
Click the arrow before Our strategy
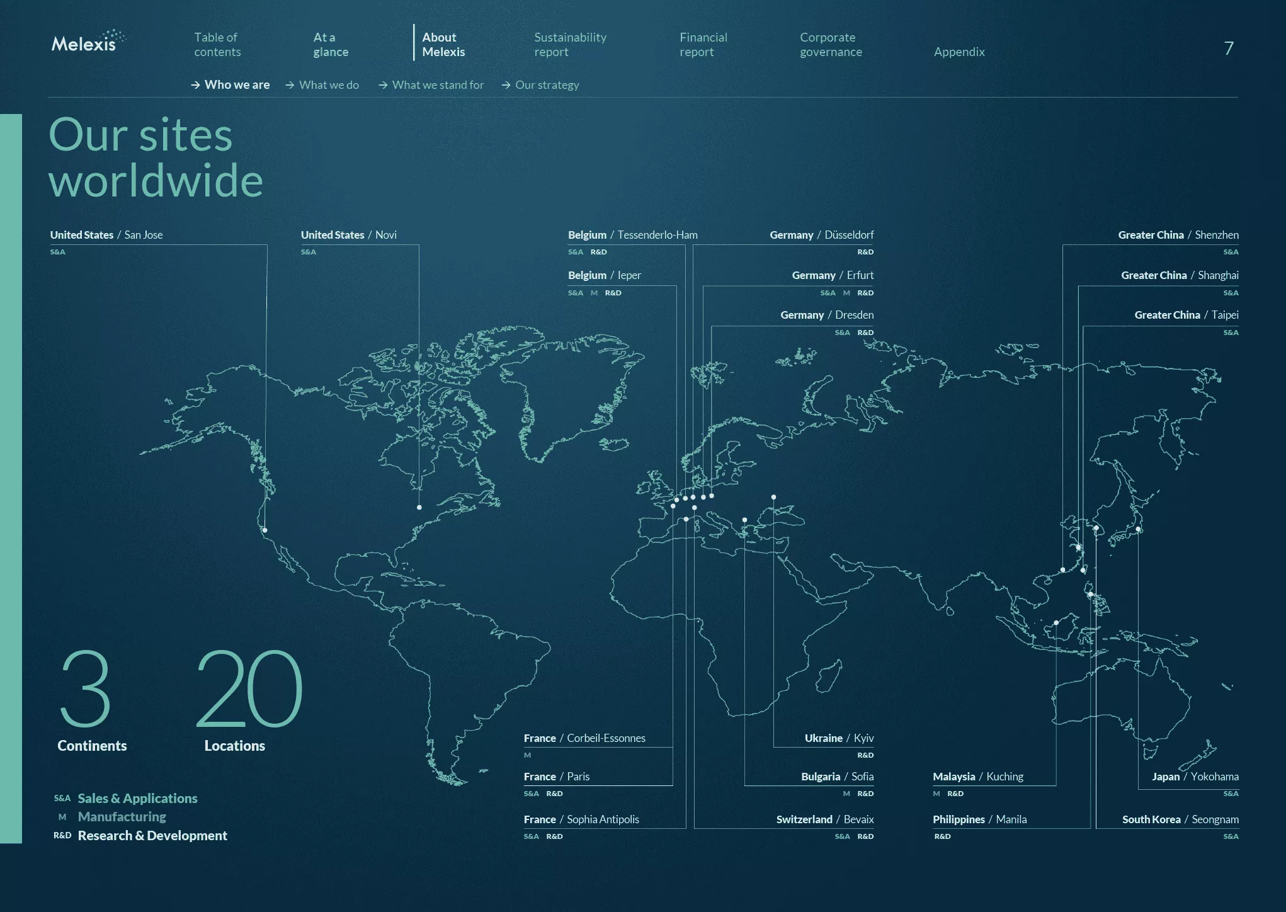pyautogui.click(x=506, y=84)
